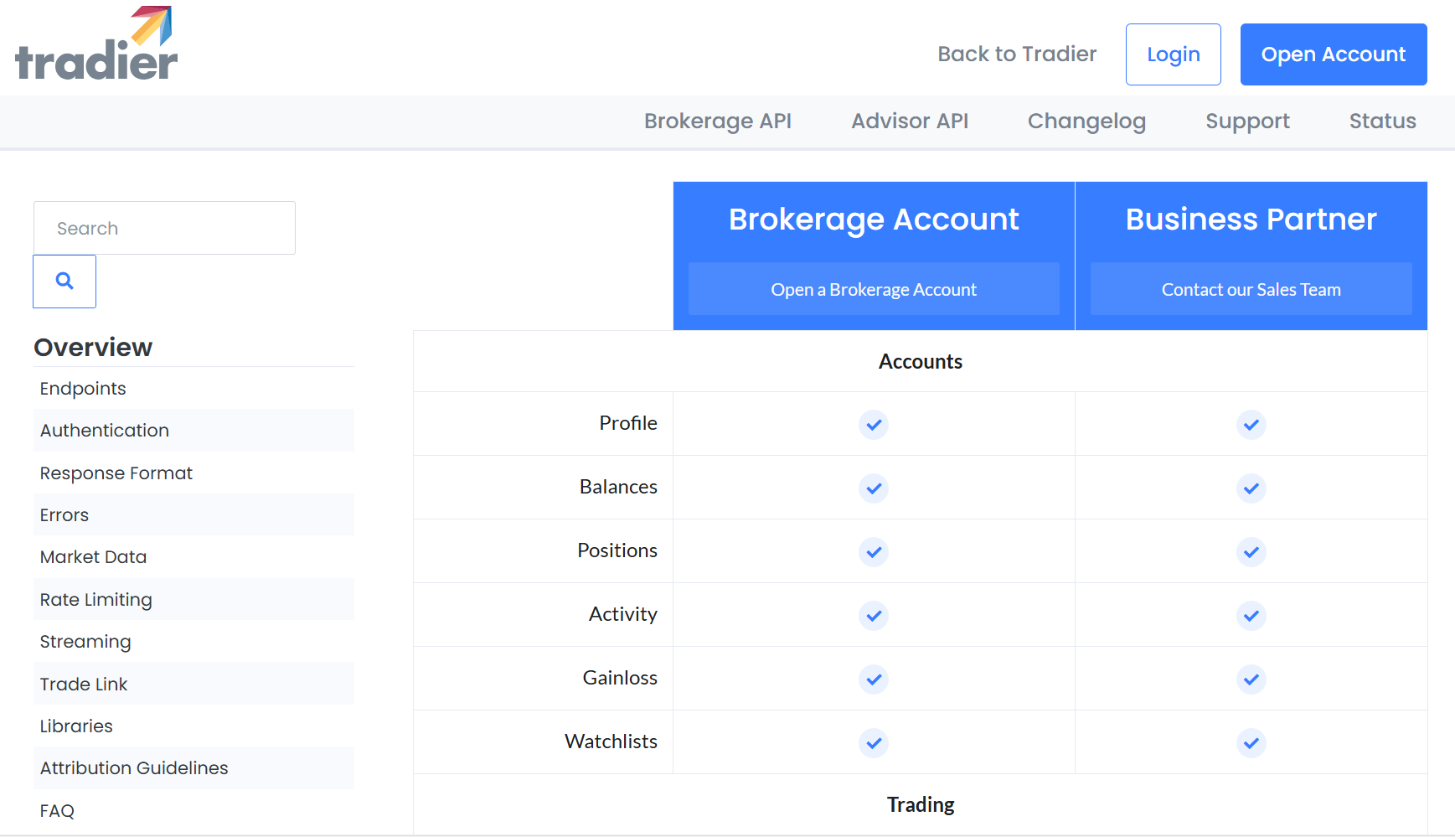Screen dimensions: 1455x837
Task: Click the Open Account button
Action: (x=1334, y=54)
